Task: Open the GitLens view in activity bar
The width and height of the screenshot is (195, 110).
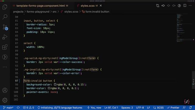Action: coord(5,57)
